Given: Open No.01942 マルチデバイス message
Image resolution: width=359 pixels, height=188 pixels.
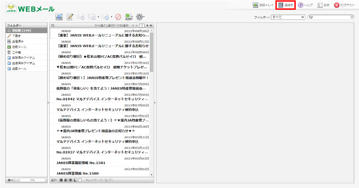Looking at the screenshot, I should click(100, 97).
